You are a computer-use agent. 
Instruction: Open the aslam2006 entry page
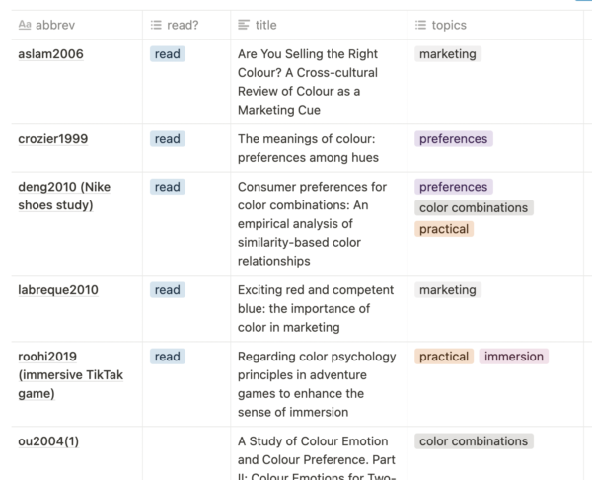point(52,54)
